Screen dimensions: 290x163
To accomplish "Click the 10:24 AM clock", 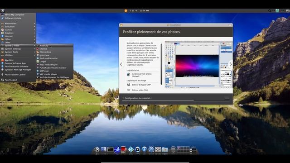I will pyautogui.click(x=144, y=11).
